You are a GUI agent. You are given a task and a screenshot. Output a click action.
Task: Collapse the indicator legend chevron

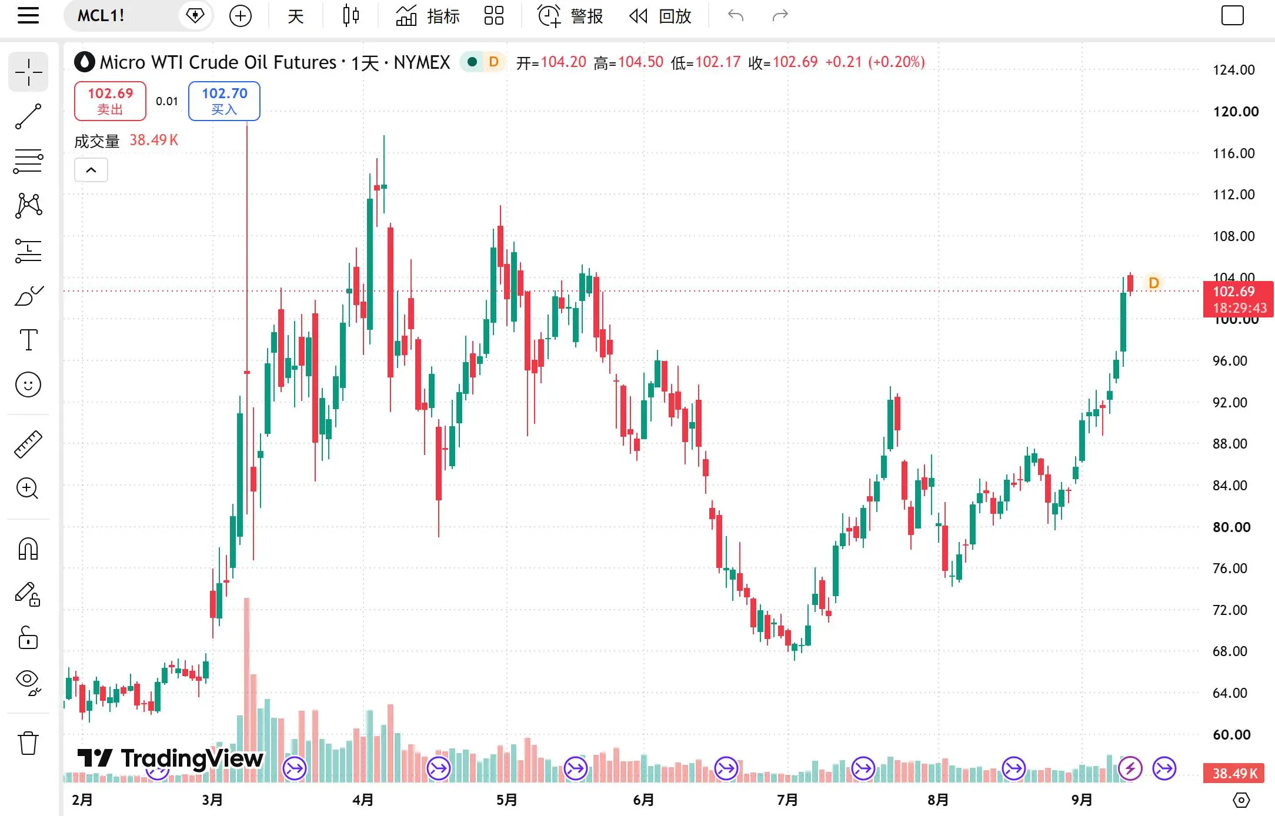coord(91,170)
